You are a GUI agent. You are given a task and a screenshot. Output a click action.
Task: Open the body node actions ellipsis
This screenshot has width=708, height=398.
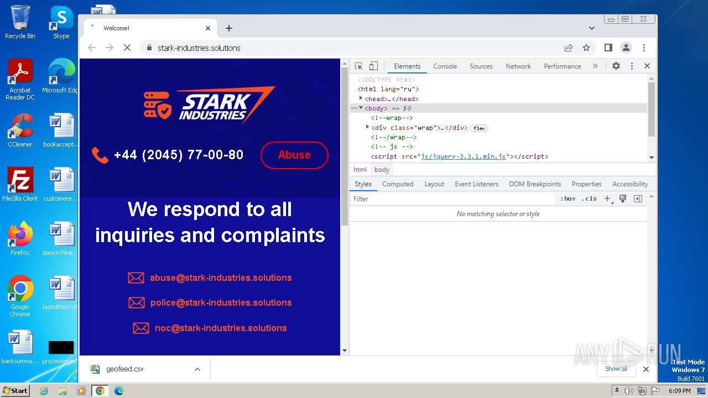tap(354, 108)
